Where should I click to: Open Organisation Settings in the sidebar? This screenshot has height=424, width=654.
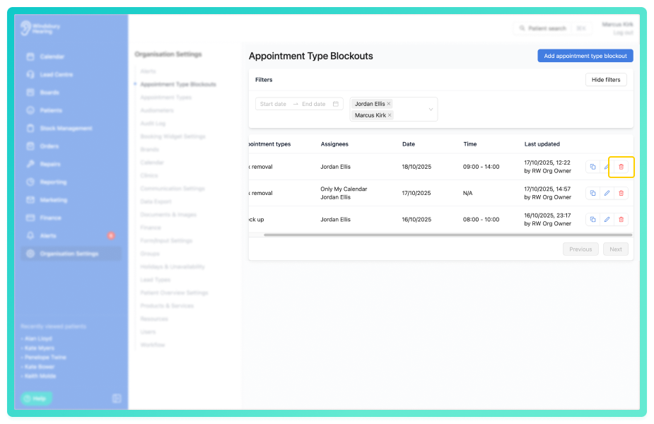[71, 254]
